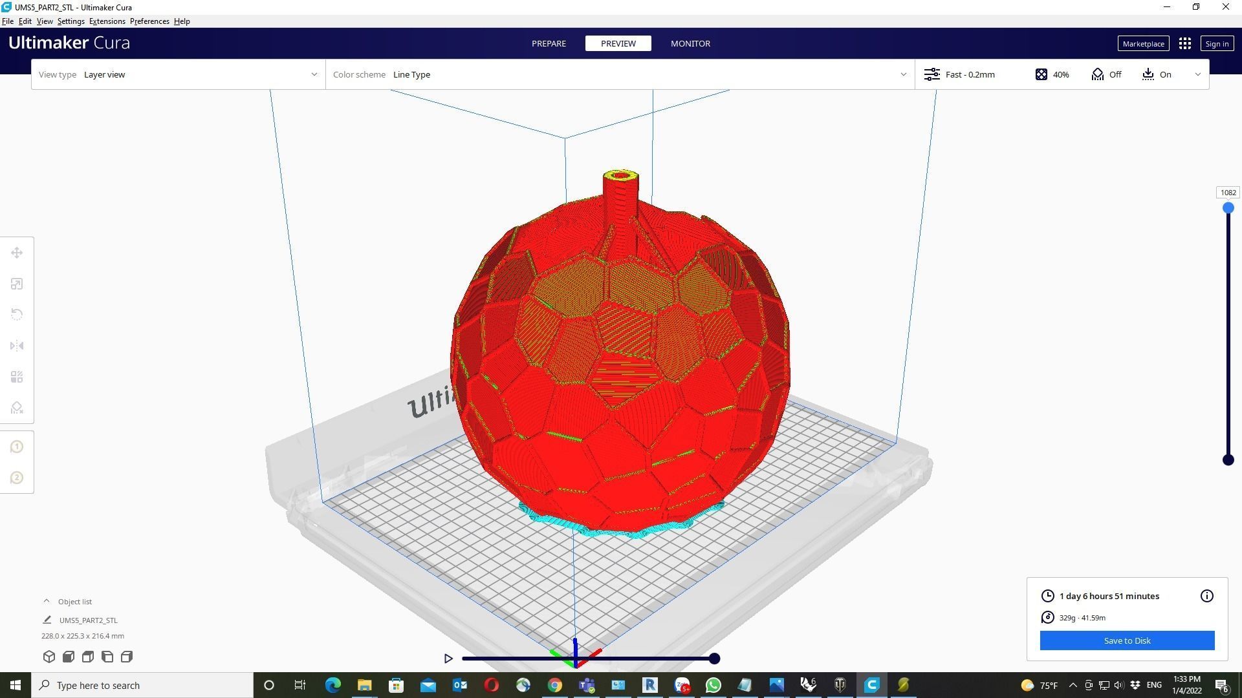Open the Marketplace
This screenshot has width=1242, height=698.
coord(1143,44)
